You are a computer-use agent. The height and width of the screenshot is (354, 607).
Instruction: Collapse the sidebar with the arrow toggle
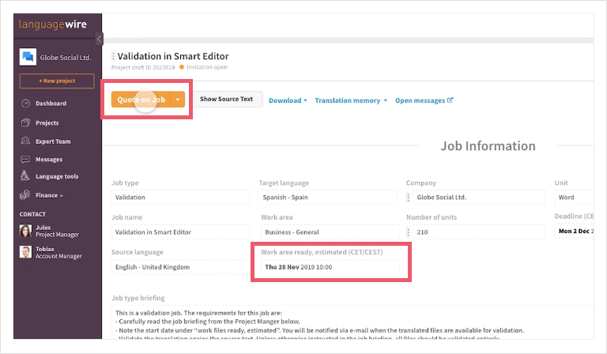point(99,39)
